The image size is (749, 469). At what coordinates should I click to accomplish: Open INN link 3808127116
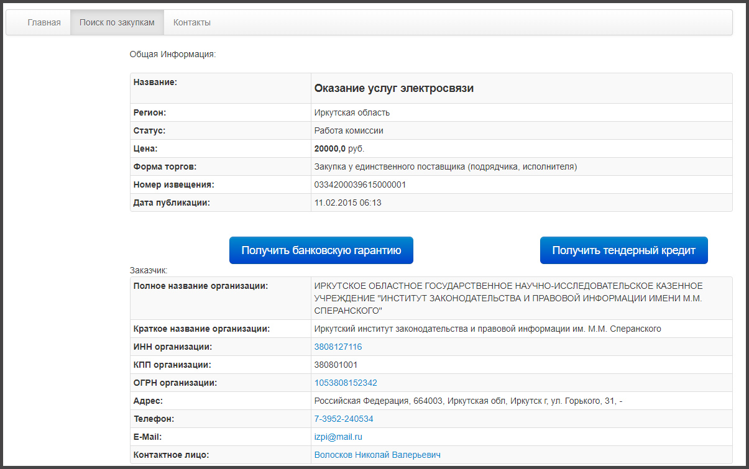click(x=338, y=347)
